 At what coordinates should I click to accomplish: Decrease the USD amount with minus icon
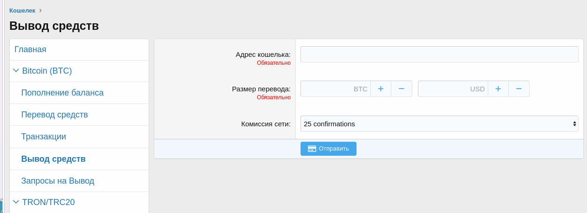[519, 89]
